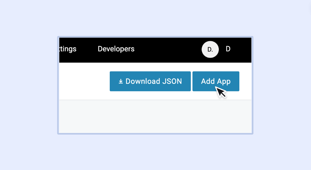The image size is (311, 170).
Task: Open the Developers menu item
Action: point(116,49)
